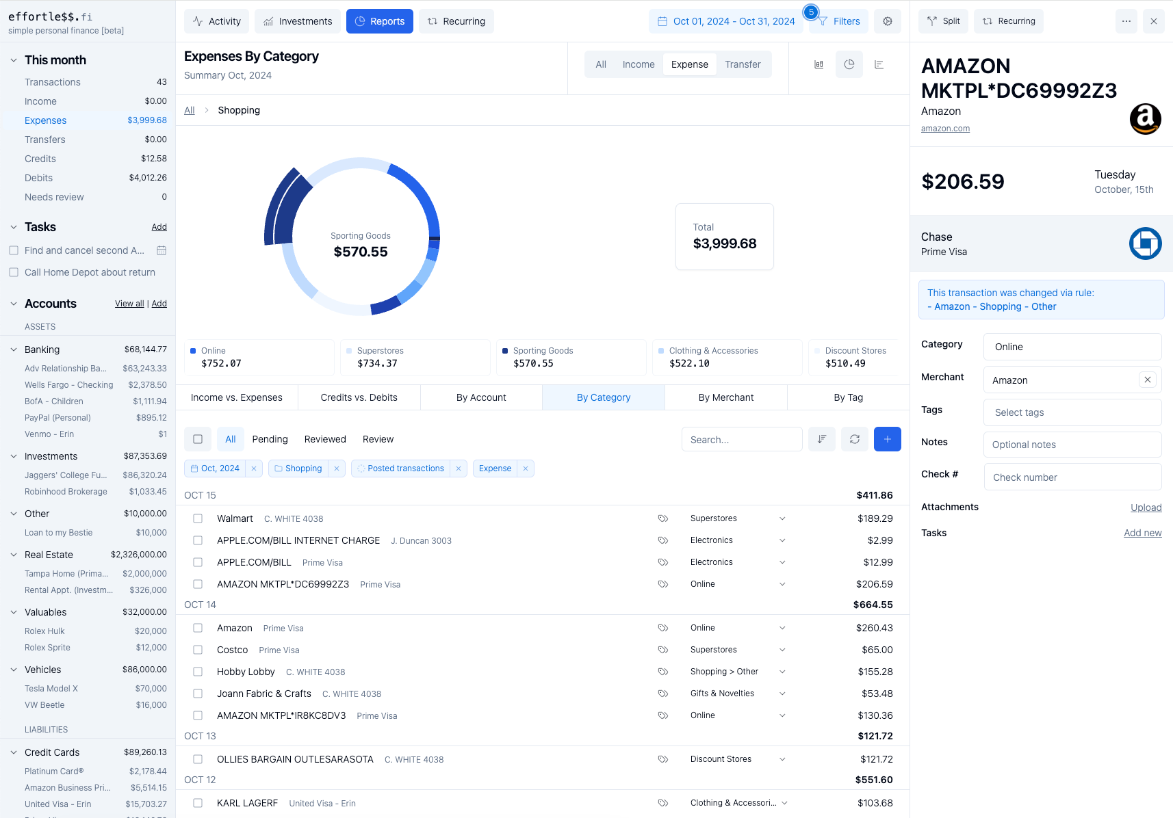Refresh the transactions list
This screenshot has width=1173, height=818.
(854, 439)
